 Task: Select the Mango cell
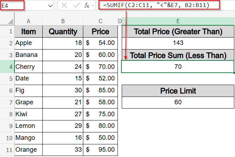tap(29, 138)
